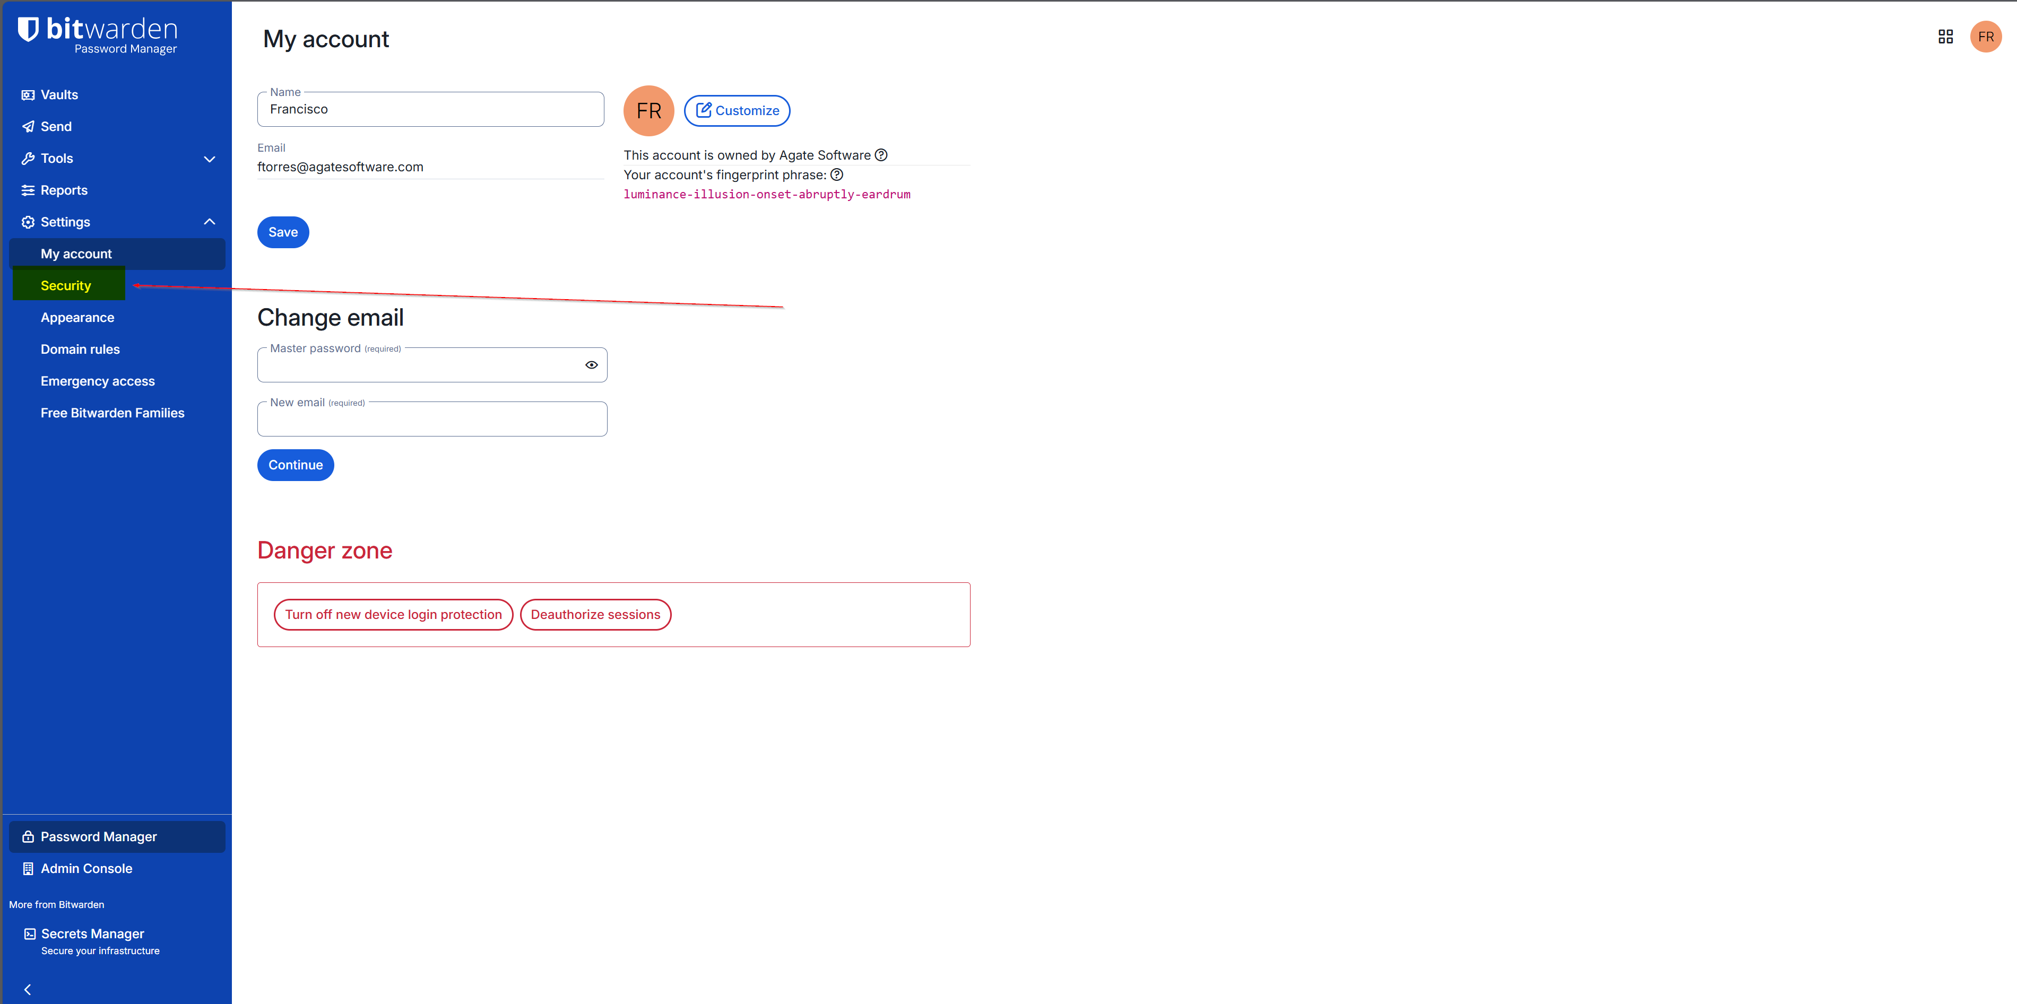This screenshot has width=2017, height=1004.
Task: Open the Admin Console
Action: click(x=86, y=869)
